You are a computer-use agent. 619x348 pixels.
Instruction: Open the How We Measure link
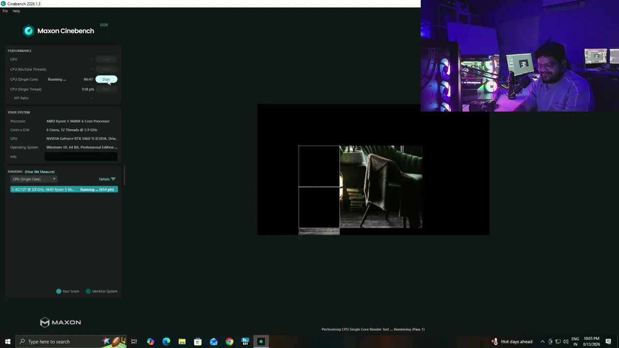pos(40,172)
